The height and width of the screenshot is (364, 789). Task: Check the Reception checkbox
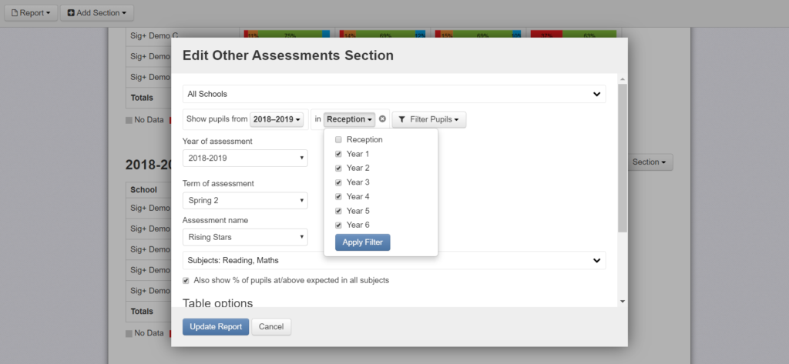click(x=339, y=140)
